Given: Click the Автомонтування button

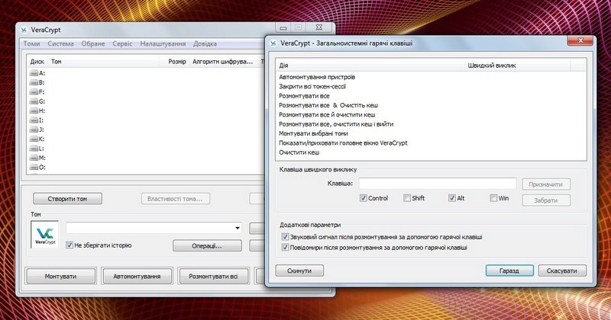Looking at the screenshot, I should coord(137,277).
